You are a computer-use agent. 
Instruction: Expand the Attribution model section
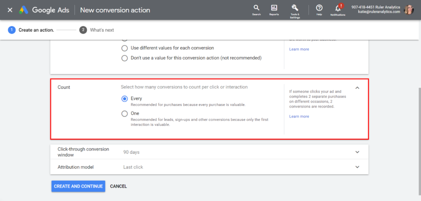357,167
